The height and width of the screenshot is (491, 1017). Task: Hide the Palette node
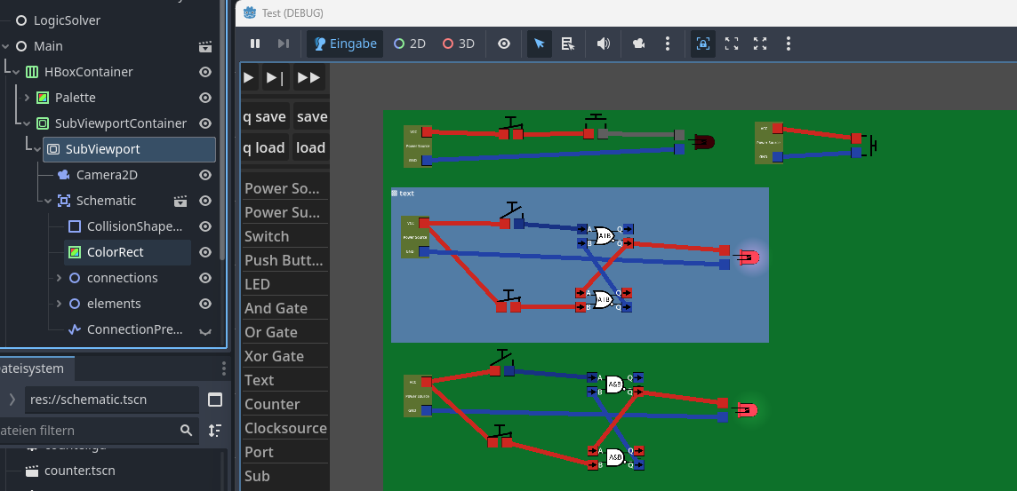pos(205,98)
